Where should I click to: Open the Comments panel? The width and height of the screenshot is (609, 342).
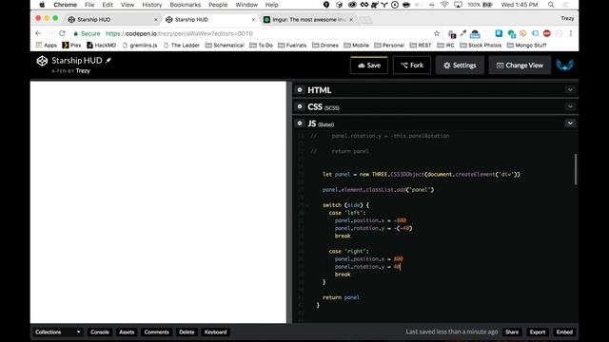pos(156,332)
